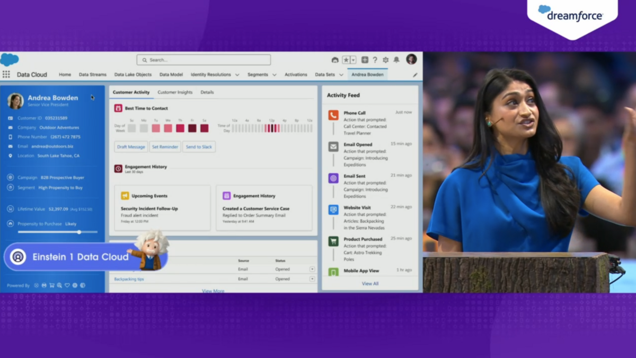Click the Mobile App View icon
The height and width of the screenshot is (358, 636).
(x=333, y=272)
